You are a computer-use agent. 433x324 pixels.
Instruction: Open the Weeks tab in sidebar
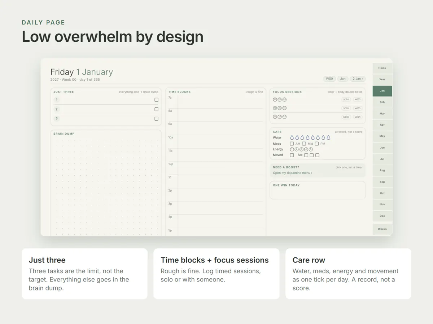tap(382, 229)
